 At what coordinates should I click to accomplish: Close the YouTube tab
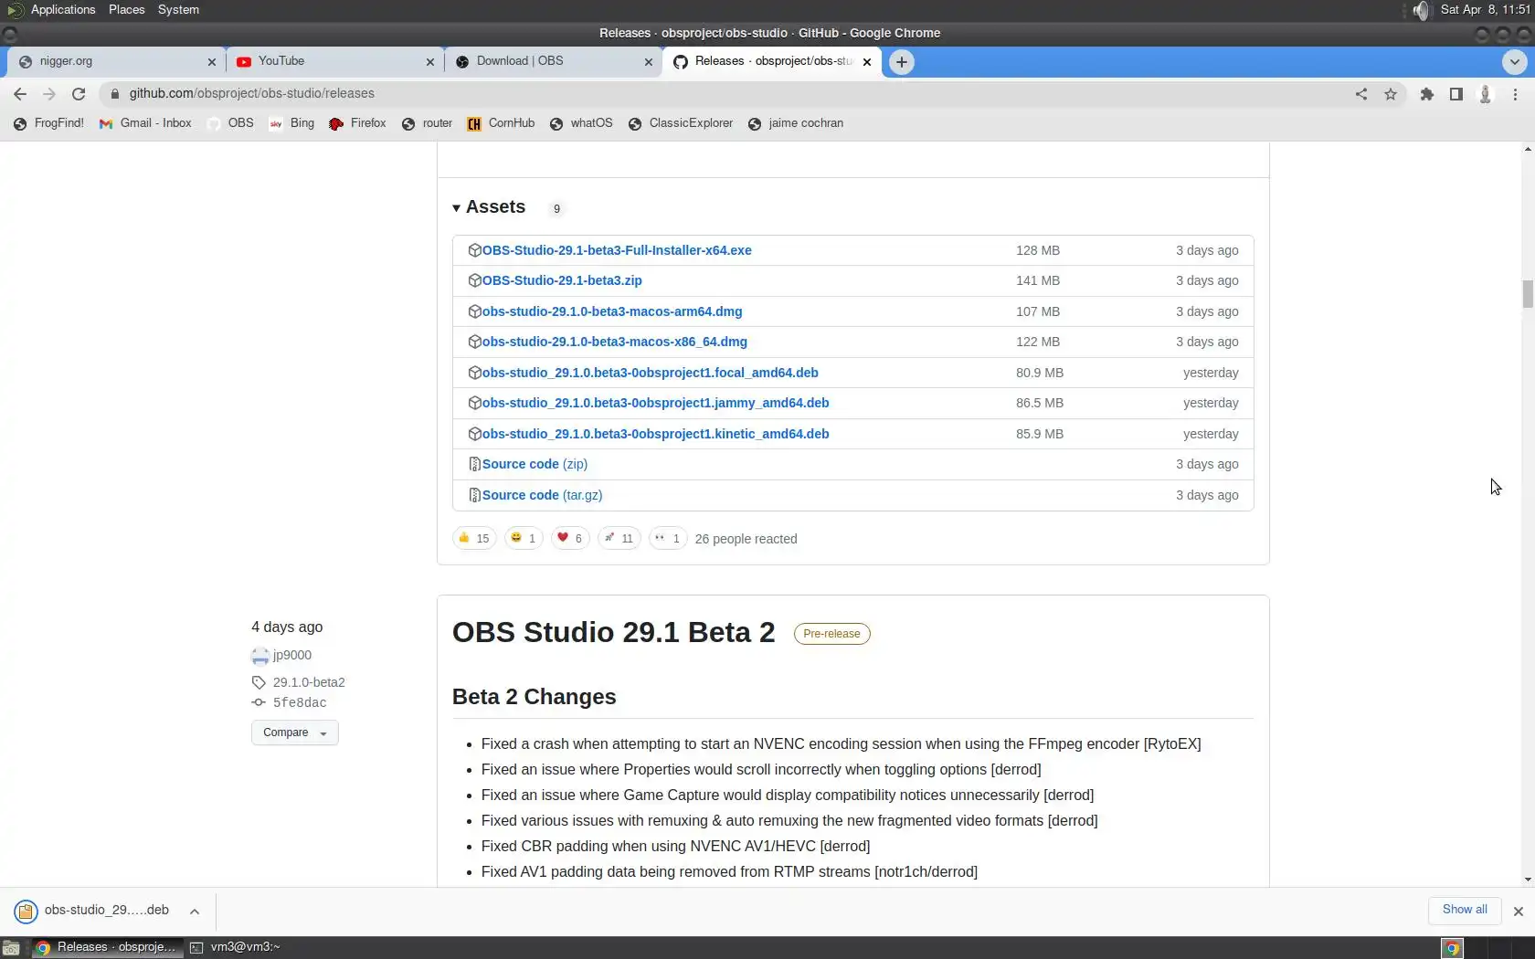tap(430, 62)
